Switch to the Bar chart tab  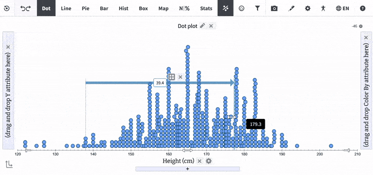pos(104,8)
